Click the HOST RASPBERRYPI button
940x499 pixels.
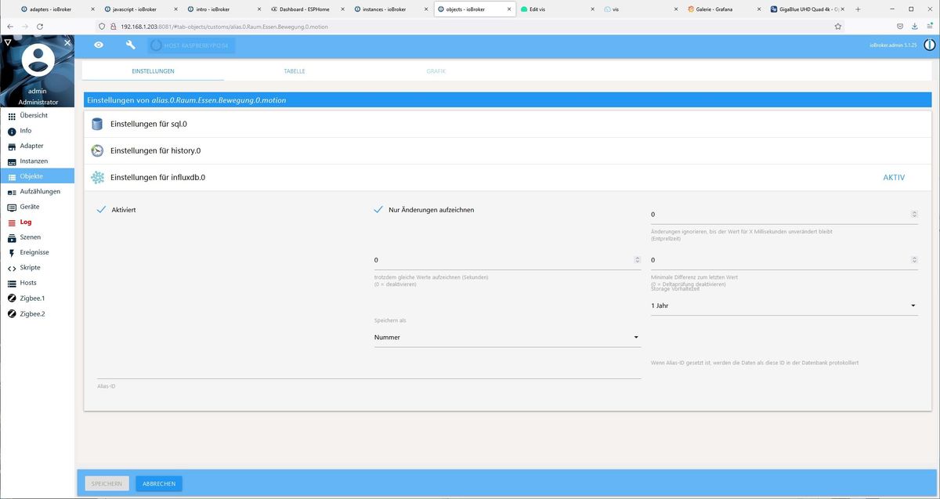pyautogui.click(x=191, y=45)
